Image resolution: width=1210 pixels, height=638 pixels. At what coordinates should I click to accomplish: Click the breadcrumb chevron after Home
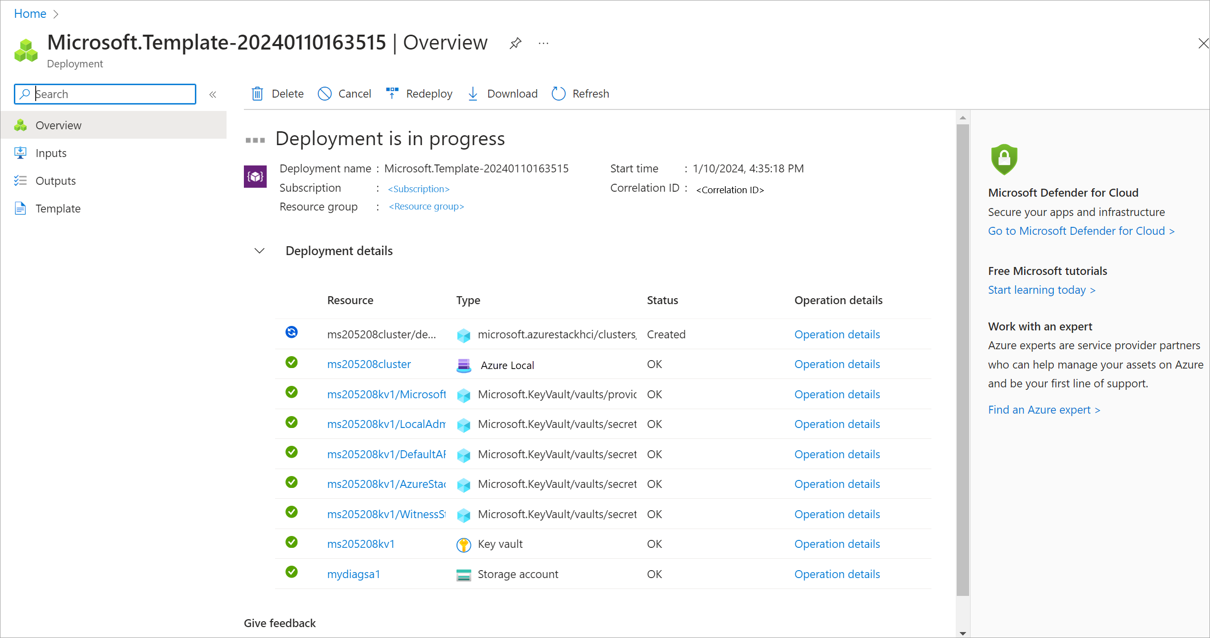tap(56, 14)
